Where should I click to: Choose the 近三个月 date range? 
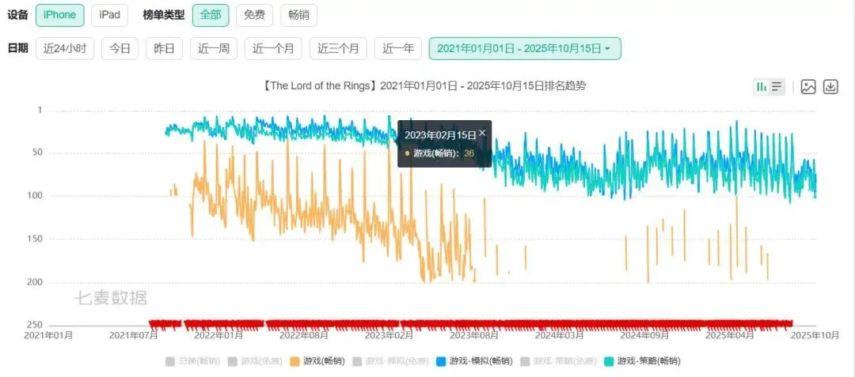pos(338,48)
